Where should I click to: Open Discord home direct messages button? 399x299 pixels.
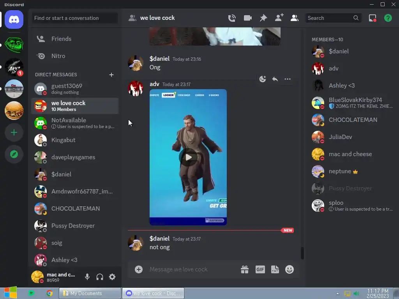point(14,19)
